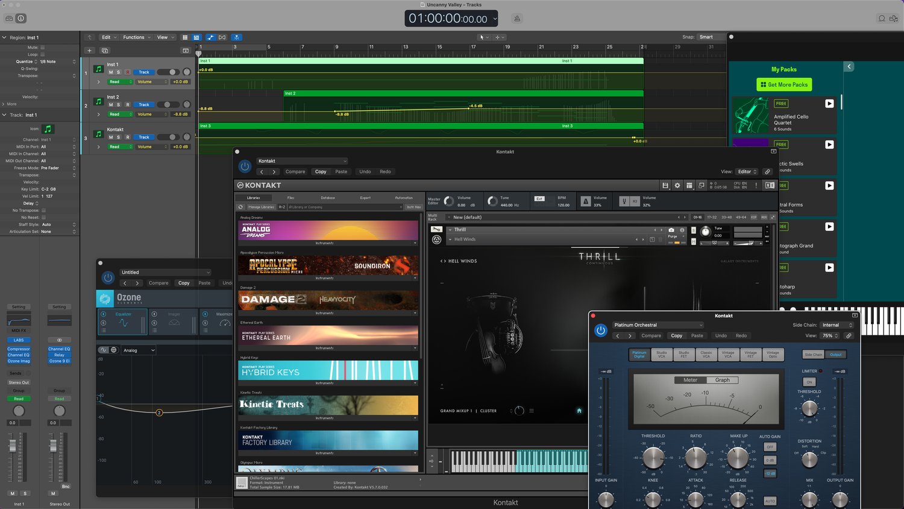Click the add track plus icon
The width and height of the screenshot is (904, 509).
tap(89, 51)
